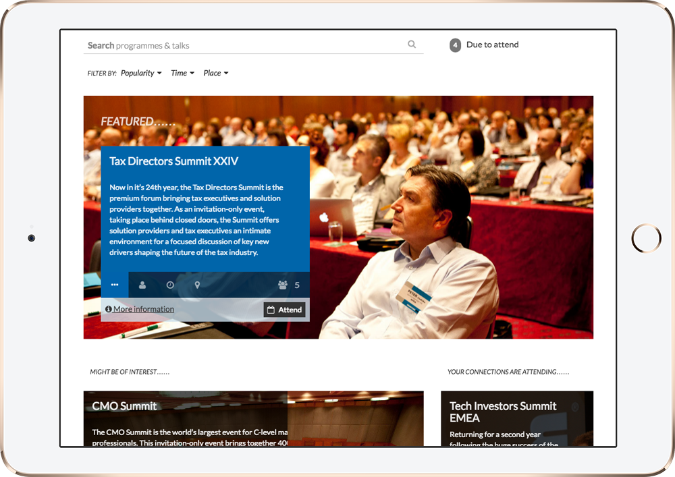Expand the Popularity filter dropdown
The image size is (675, 477).
click(141, 74)
